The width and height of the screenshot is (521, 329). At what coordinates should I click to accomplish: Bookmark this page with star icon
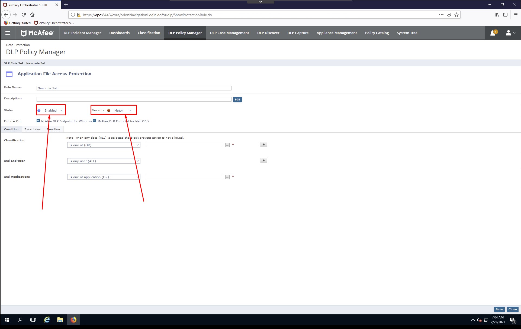(456, 15)
